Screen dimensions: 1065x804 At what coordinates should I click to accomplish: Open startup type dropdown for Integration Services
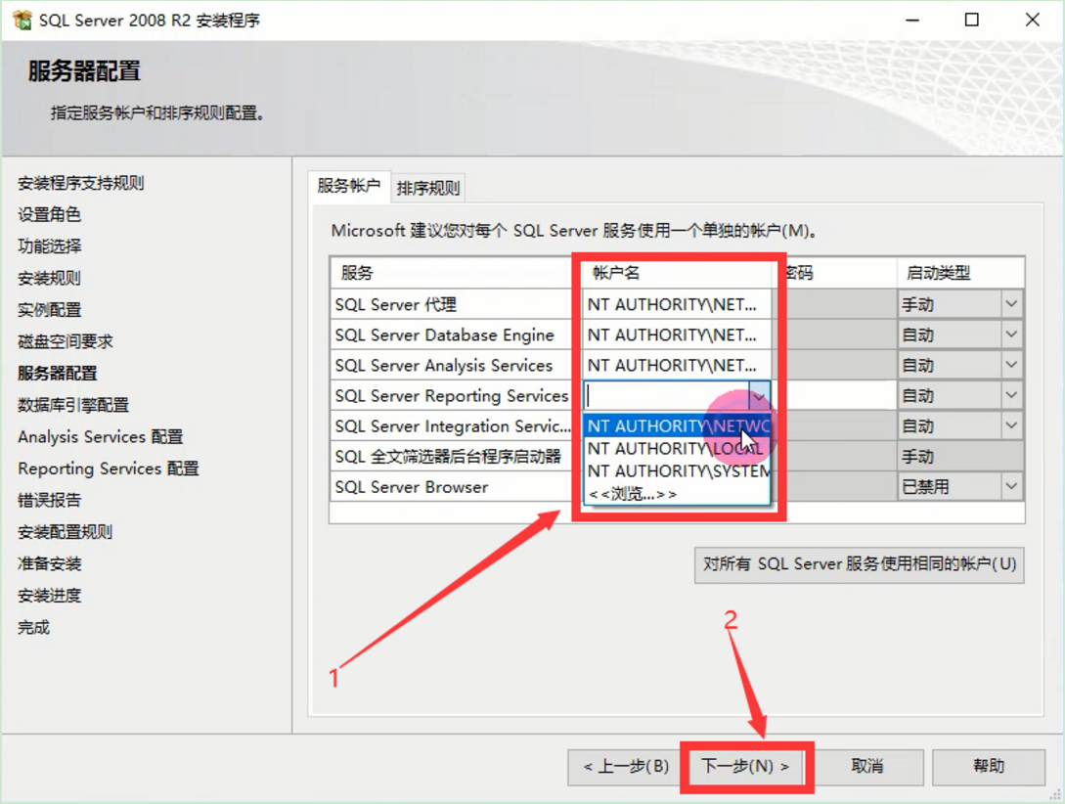click(1011, 425)
